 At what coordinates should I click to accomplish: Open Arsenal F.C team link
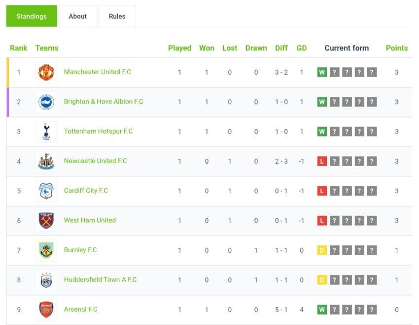pyautogui.click(x=80, y=309)
